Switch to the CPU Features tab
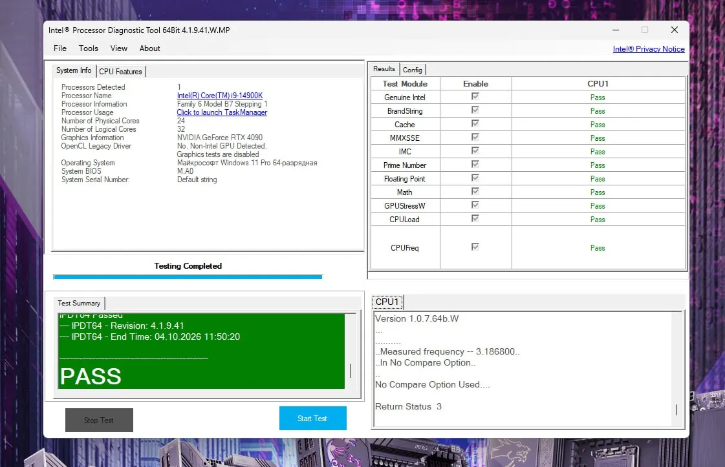Image resolution: width=725 pixels, height=467 pixels. (121, 72)
